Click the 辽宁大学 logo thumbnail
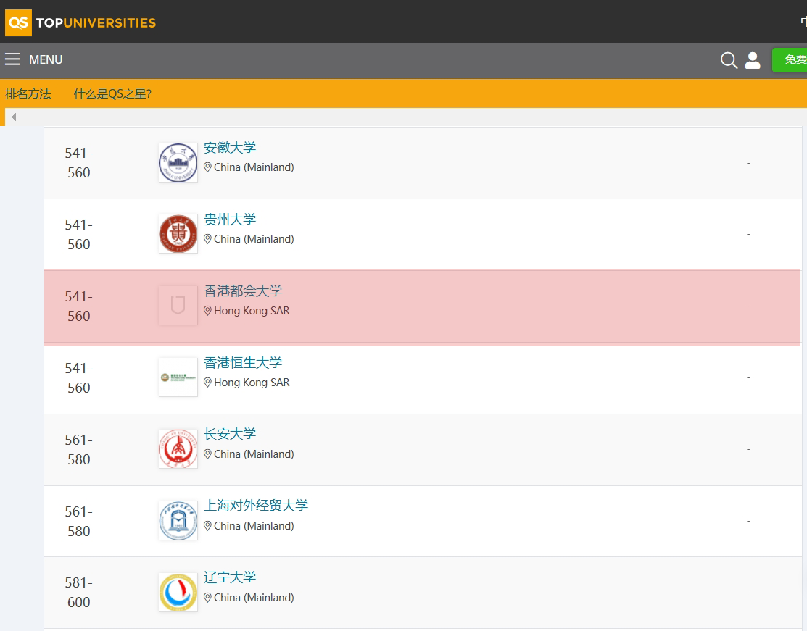This screenshot has height=631, width=807. point(178,592)
